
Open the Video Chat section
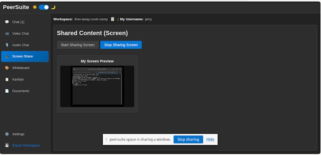click(x=25, y=33)
